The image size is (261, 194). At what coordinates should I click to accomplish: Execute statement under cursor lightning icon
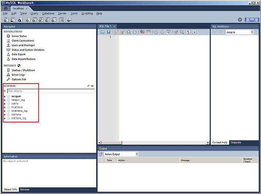(x=123, y=32)
